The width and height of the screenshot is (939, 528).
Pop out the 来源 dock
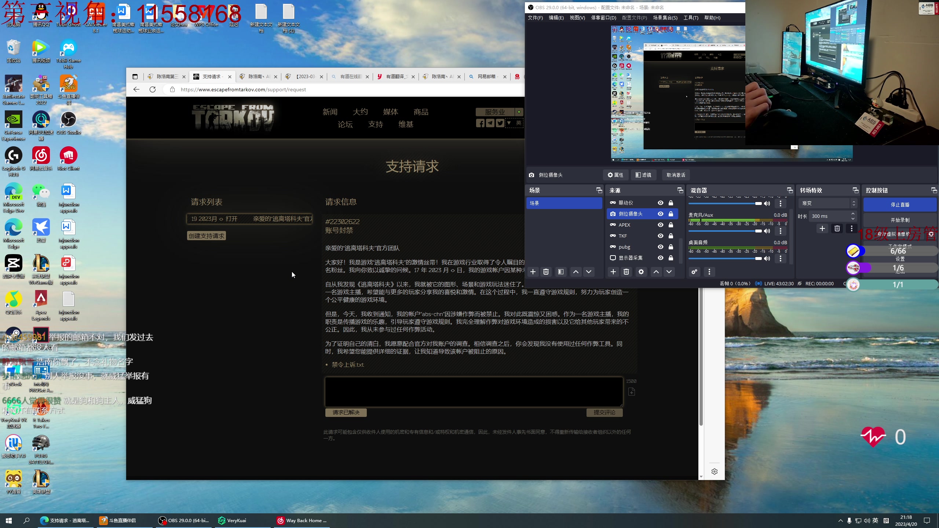pyautogui.click(x=680, y=190)
